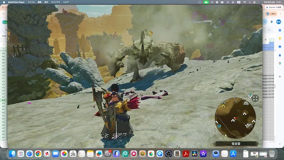The height and width of the screenshot is (160, 284).
Task: Open Control Center in menu bar
Action: tap(255, 2)
